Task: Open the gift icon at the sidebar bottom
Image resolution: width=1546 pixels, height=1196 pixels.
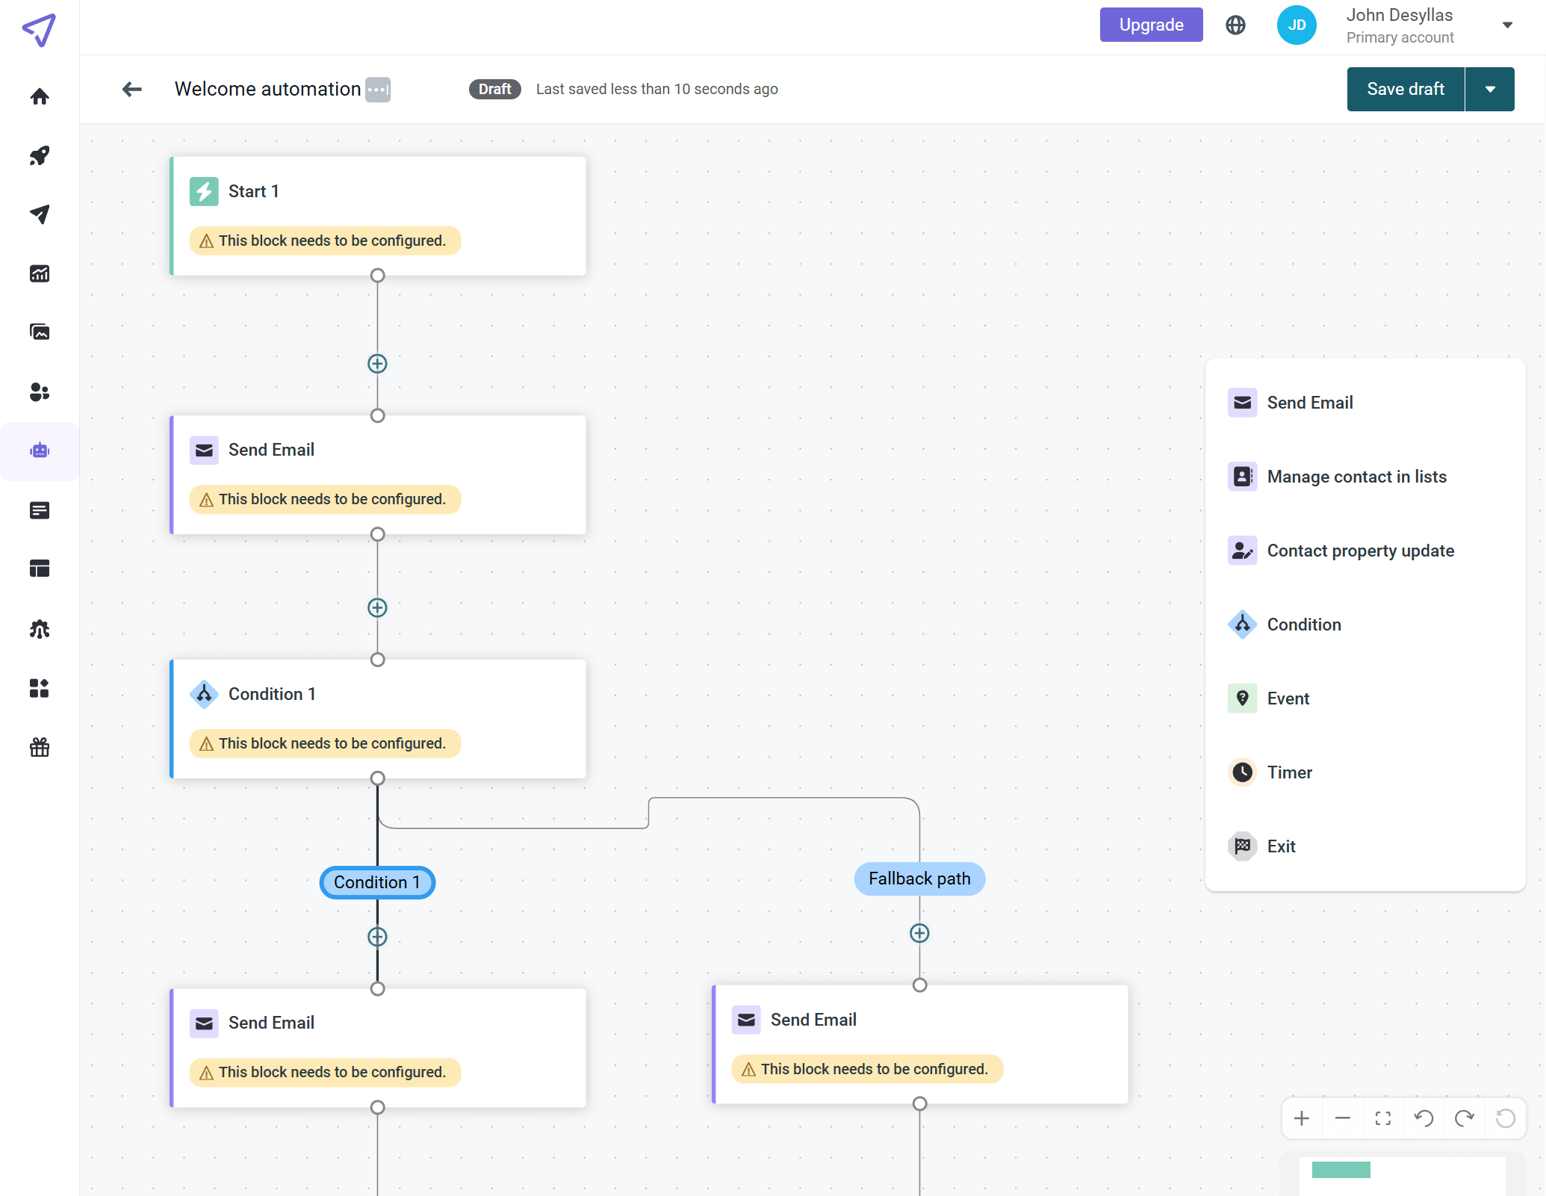Action: click(40, 748)
